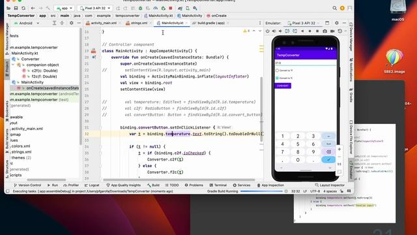This screenshot has height=235, width=417.
Task: Rotate emulator right icon
Action: 295,31
